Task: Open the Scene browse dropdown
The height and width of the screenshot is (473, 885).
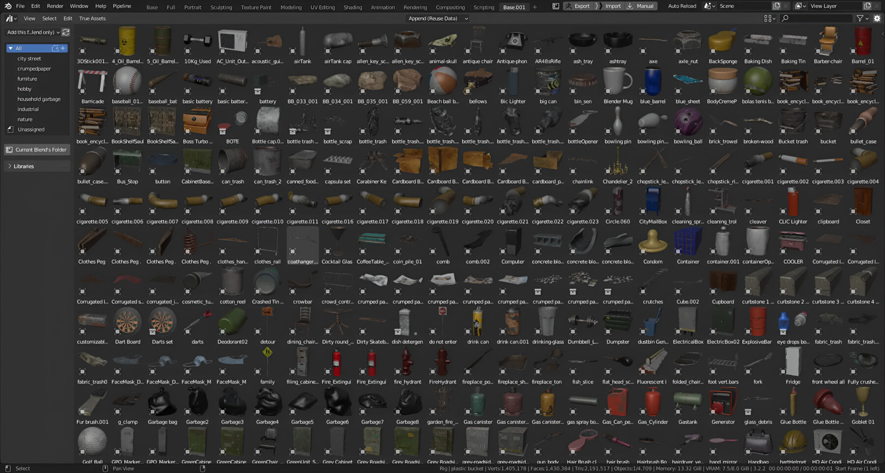Action: (x=709, y=6)
